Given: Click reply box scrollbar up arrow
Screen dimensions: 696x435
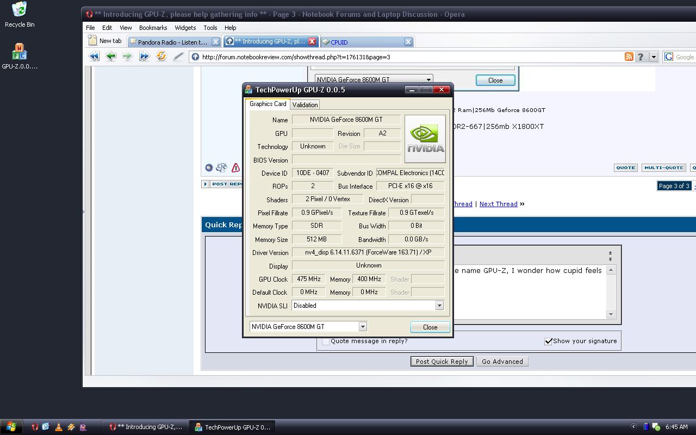Looking at the screenshot, I should coord(611,270).
